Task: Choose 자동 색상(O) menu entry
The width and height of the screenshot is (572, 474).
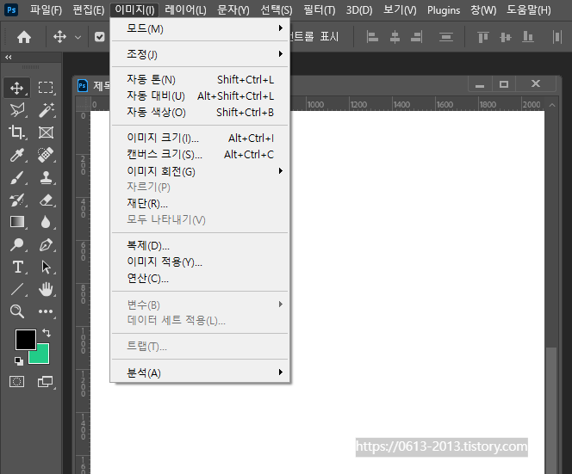Action: click(x=200, y=112)
